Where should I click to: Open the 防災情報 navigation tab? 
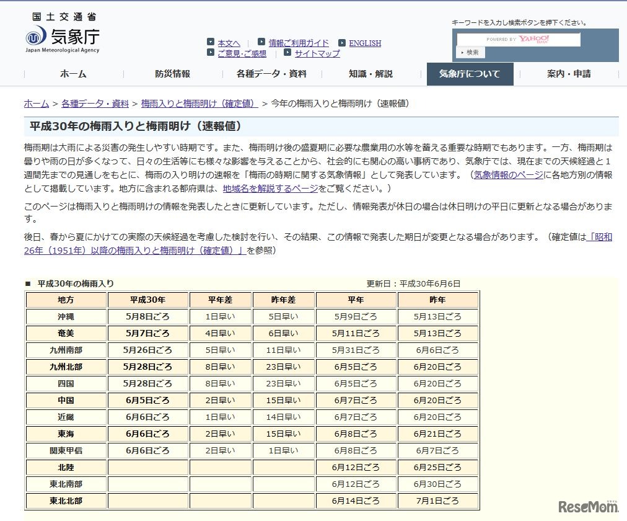click(x=173, y=74)
